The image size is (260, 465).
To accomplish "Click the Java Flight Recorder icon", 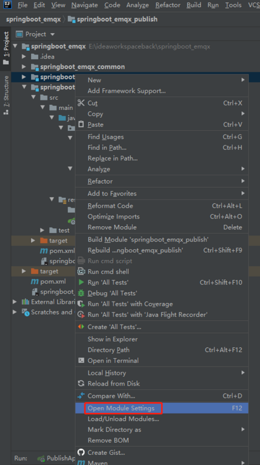I will click(x=81, y=314).
